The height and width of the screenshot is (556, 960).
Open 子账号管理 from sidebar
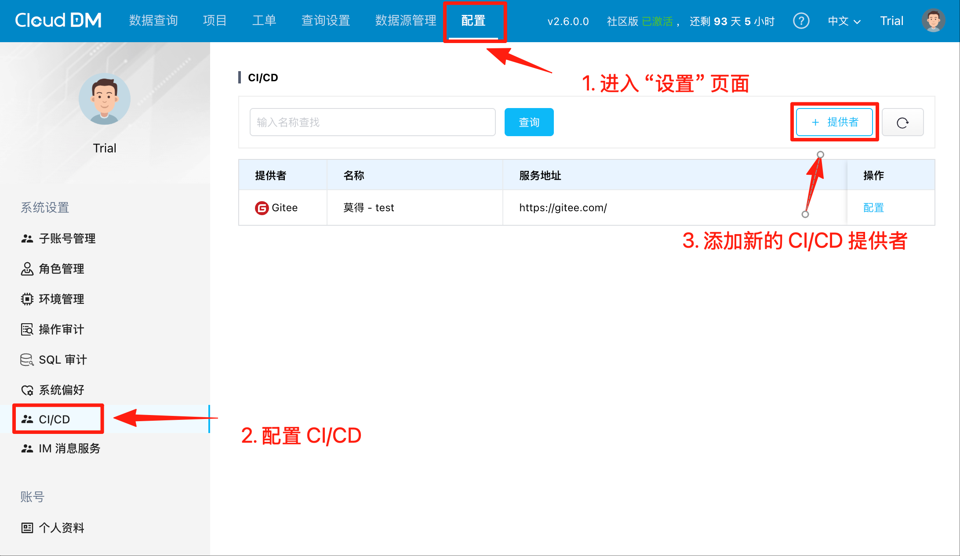click(67, 238)
